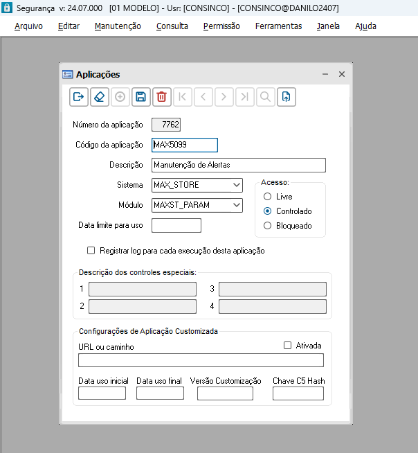Go to previous record arrow icon

pyautogui.click(x=203, y=97)
